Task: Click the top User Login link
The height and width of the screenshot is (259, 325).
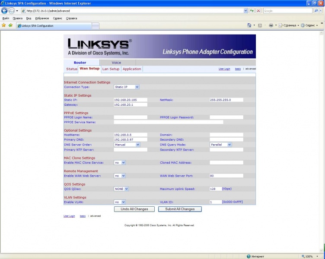Action: coord(224,69)
